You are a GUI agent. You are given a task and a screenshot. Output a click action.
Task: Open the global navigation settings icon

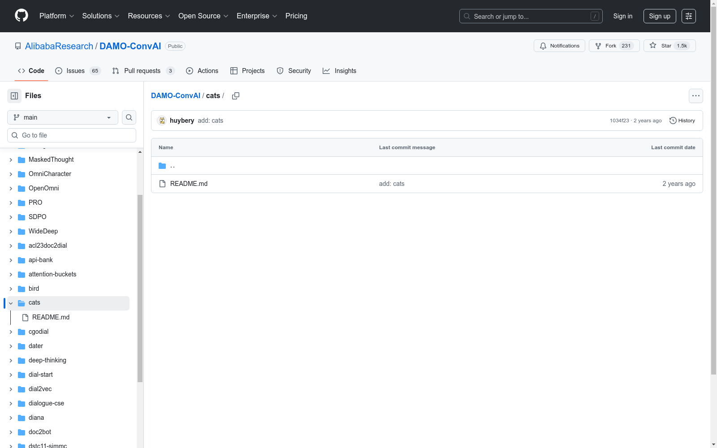[689, 16]
